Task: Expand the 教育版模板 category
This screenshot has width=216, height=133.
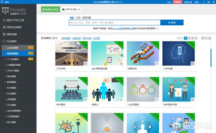Action: point(18,53)
